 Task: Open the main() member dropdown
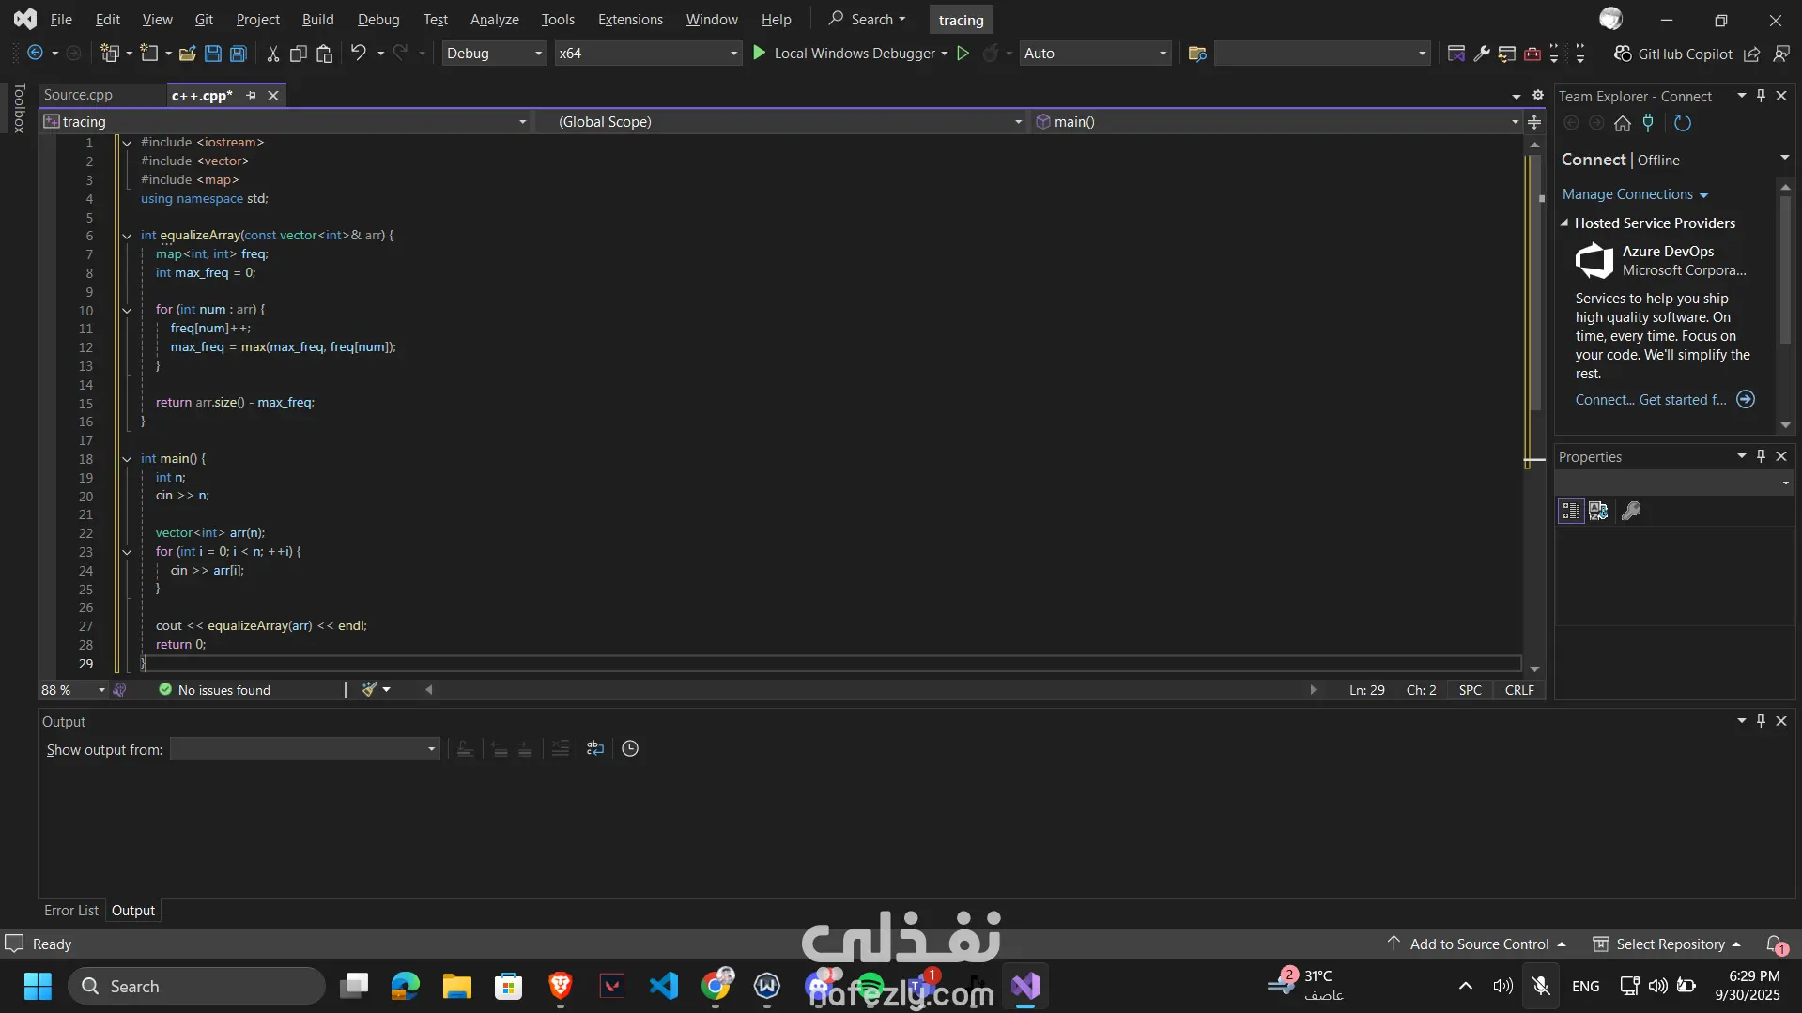click(1276, 122)
